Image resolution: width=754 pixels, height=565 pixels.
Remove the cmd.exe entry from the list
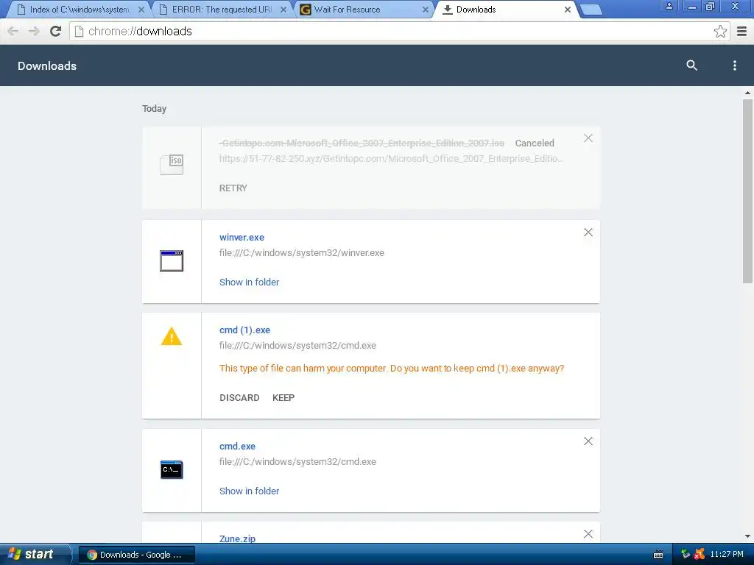click(588, 441)
